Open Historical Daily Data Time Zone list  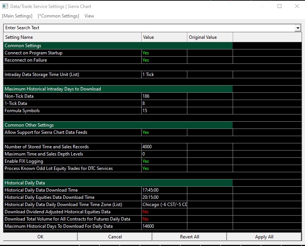[x=164, y=205]
